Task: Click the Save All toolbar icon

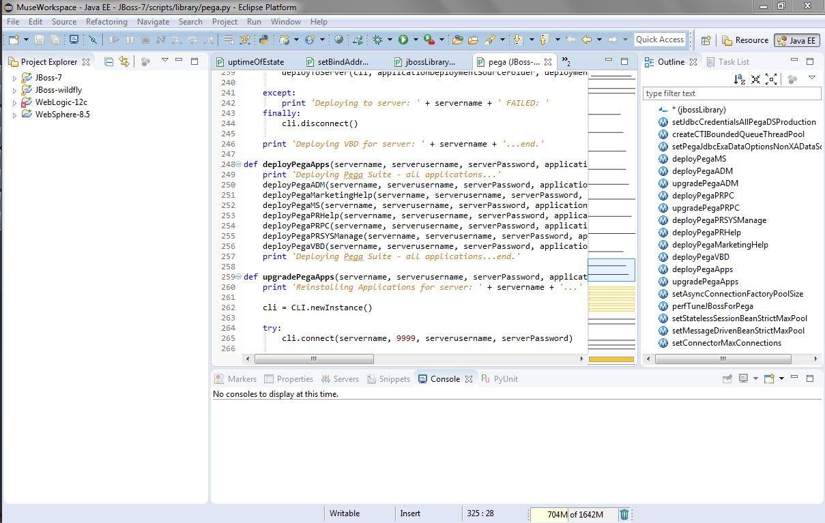Action: (55, 39)
